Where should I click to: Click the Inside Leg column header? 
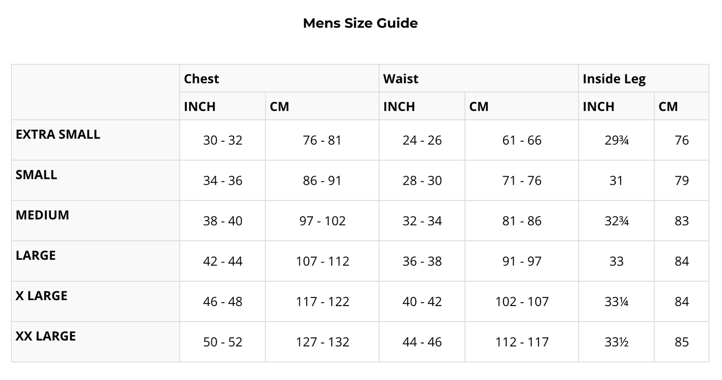tap(614, 79)
